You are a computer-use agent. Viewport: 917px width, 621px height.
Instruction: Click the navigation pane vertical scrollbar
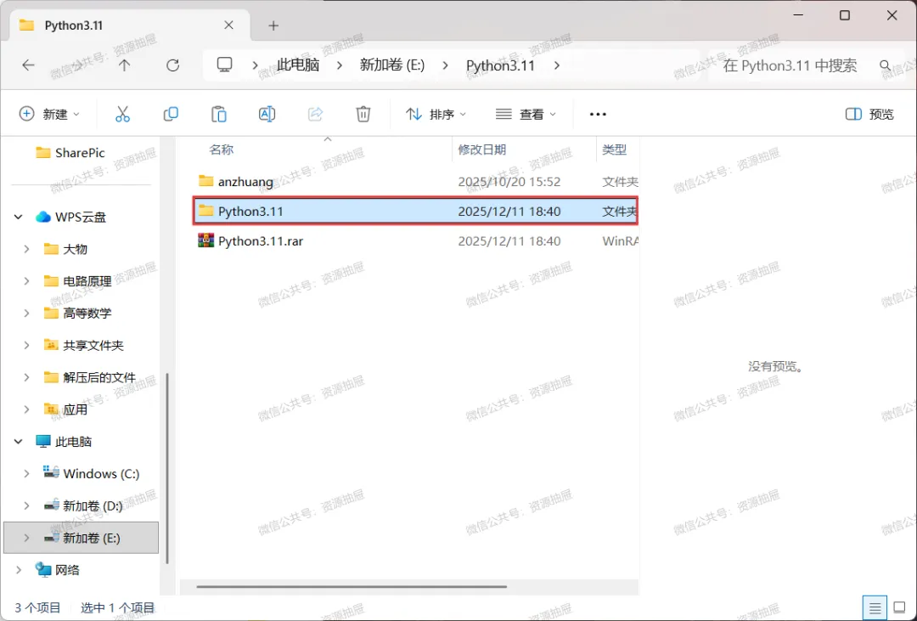click(x=167, y=468)
